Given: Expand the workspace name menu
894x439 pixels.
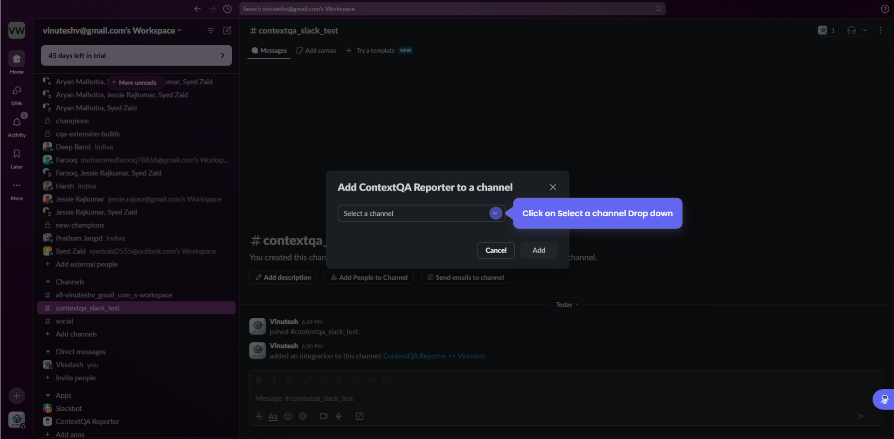Looking at the screenshot, I should tap(112, 31).
